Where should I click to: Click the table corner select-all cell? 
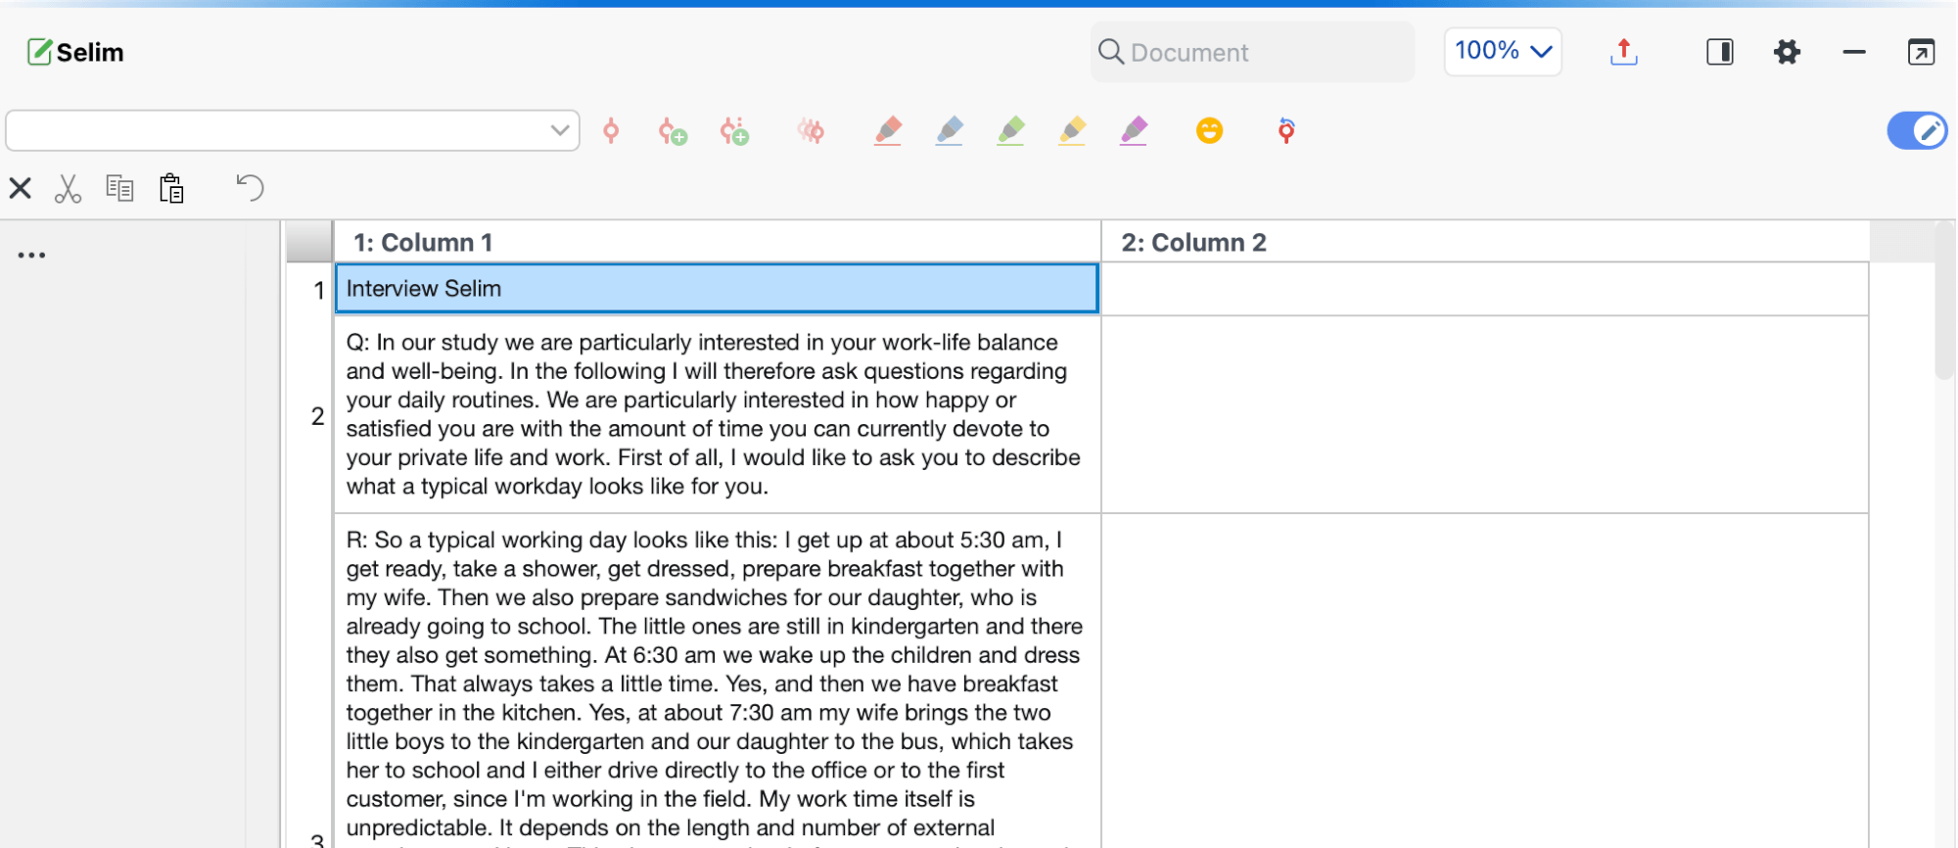click(309, 242)
